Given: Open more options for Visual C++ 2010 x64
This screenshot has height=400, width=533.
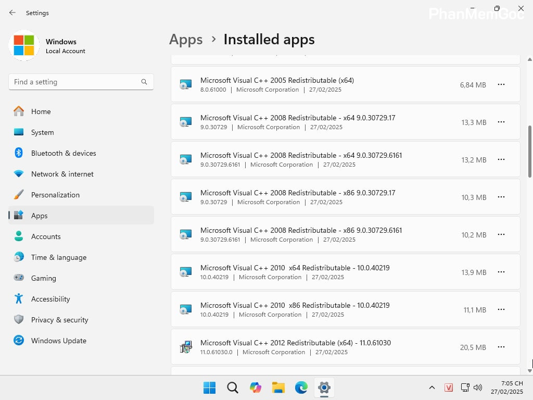Looking at the screenshot, I should pyautogui.click(x=501, y=272).
